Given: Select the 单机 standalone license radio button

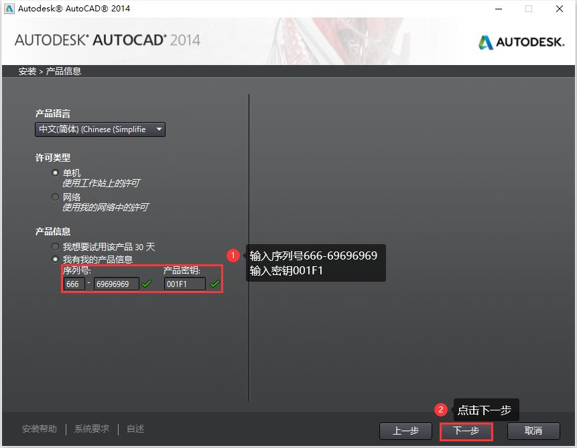Looking at the screenshot, I should click(55, 172).
